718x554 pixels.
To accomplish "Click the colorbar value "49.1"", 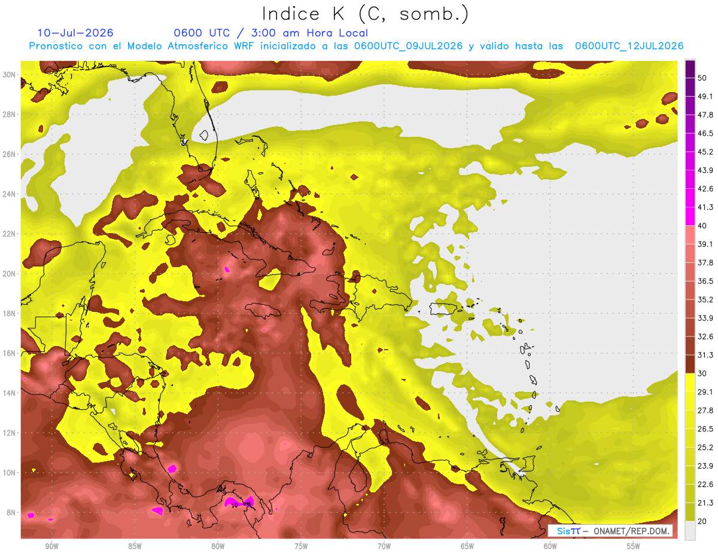I will point(706,96).
